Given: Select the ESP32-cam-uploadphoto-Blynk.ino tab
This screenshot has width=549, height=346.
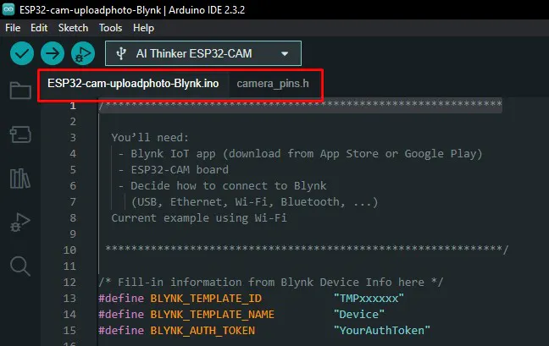Looking at the screenshot, I should click(133, 84).
